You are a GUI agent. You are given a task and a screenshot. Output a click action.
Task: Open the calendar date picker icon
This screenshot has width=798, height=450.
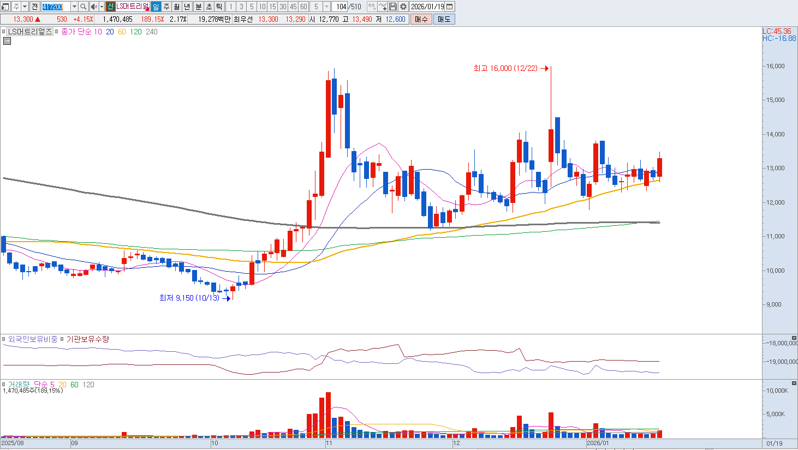point(450,7)
